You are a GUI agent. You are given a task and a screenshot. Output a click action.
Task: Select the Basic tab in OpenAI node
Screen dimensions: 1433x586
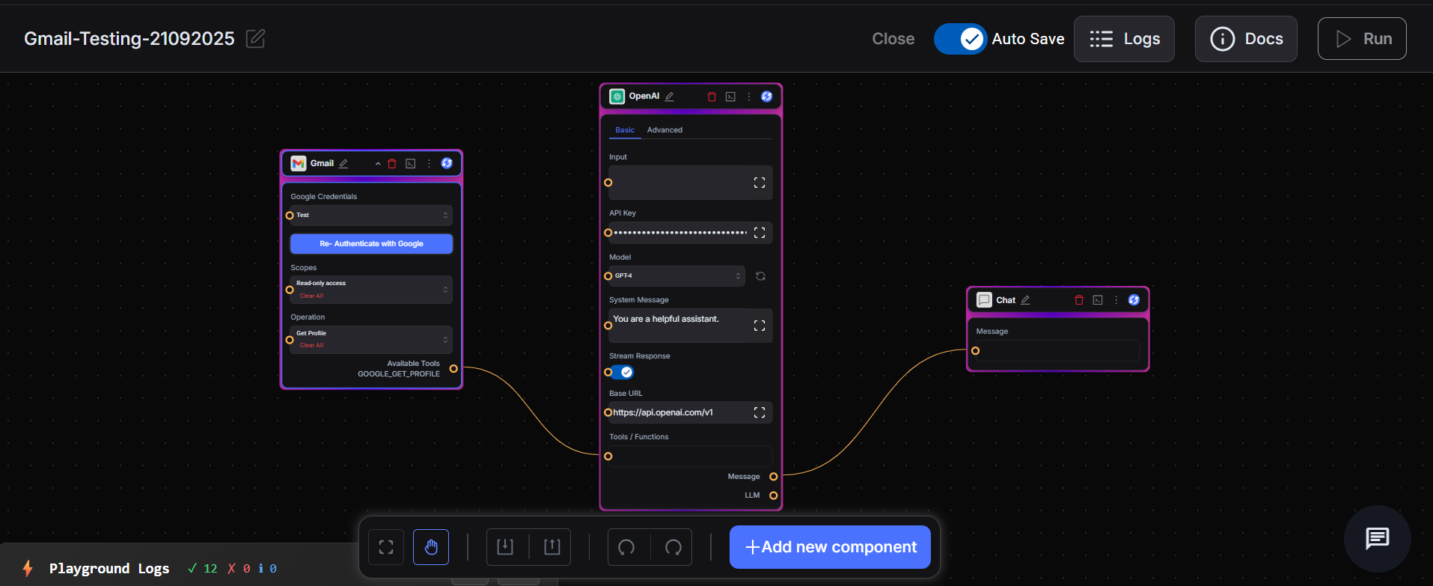tap(625, 130)
